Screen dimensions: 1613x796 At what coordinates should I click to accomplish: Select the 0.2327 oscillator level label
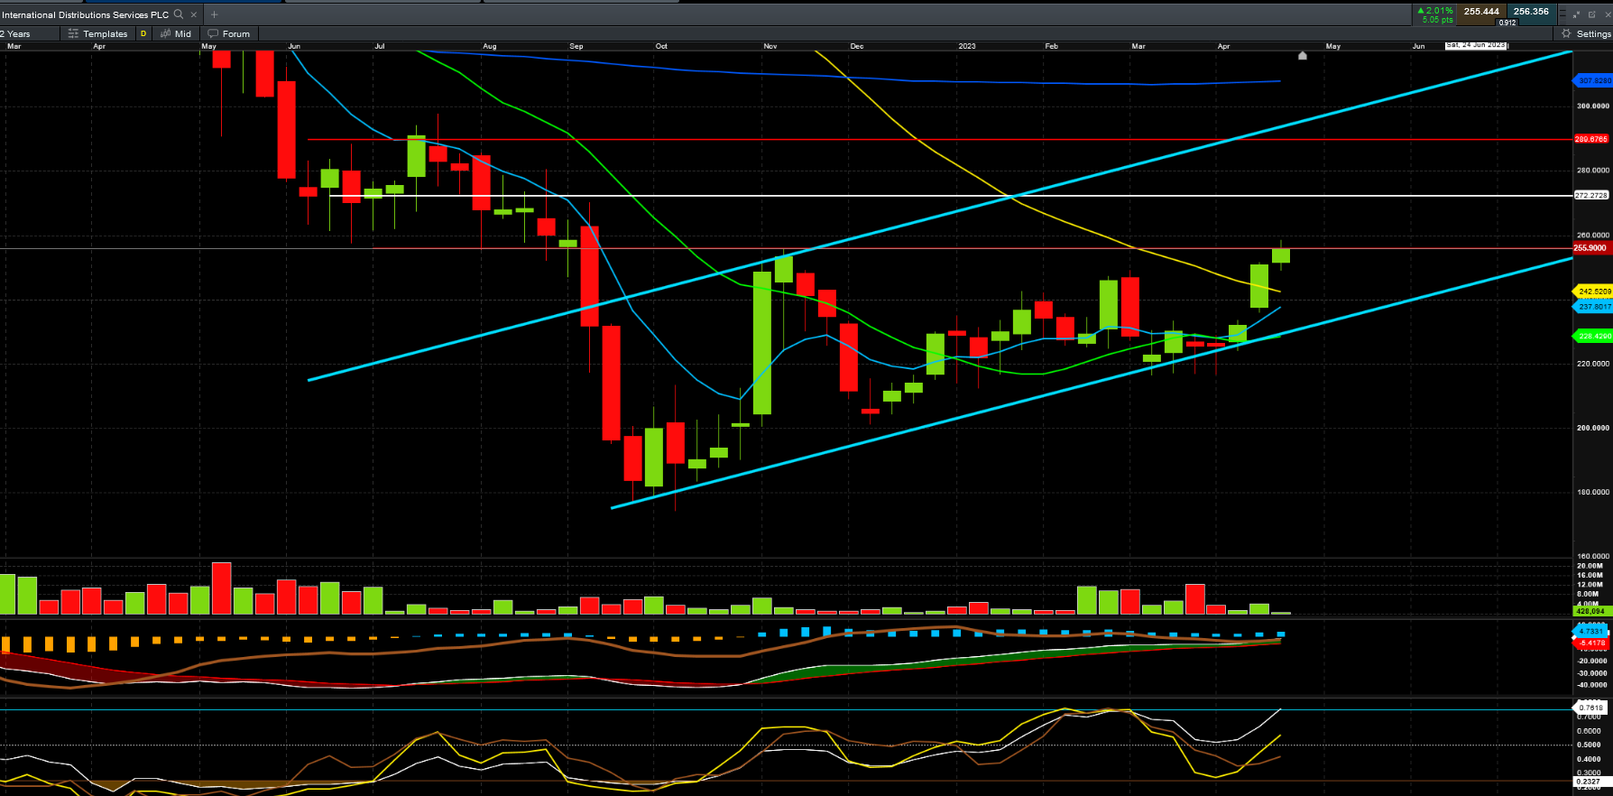pyautogui.click(x=1591, y=782)
